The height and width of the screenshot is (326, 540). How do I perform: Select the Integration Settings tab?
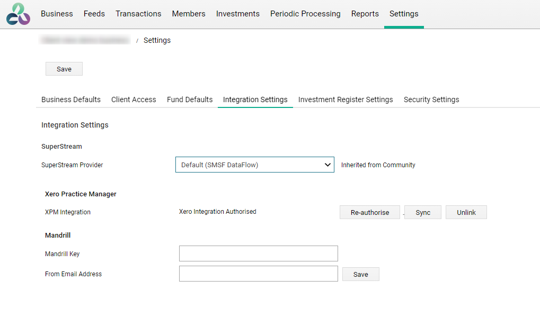(x=255, y=99)
